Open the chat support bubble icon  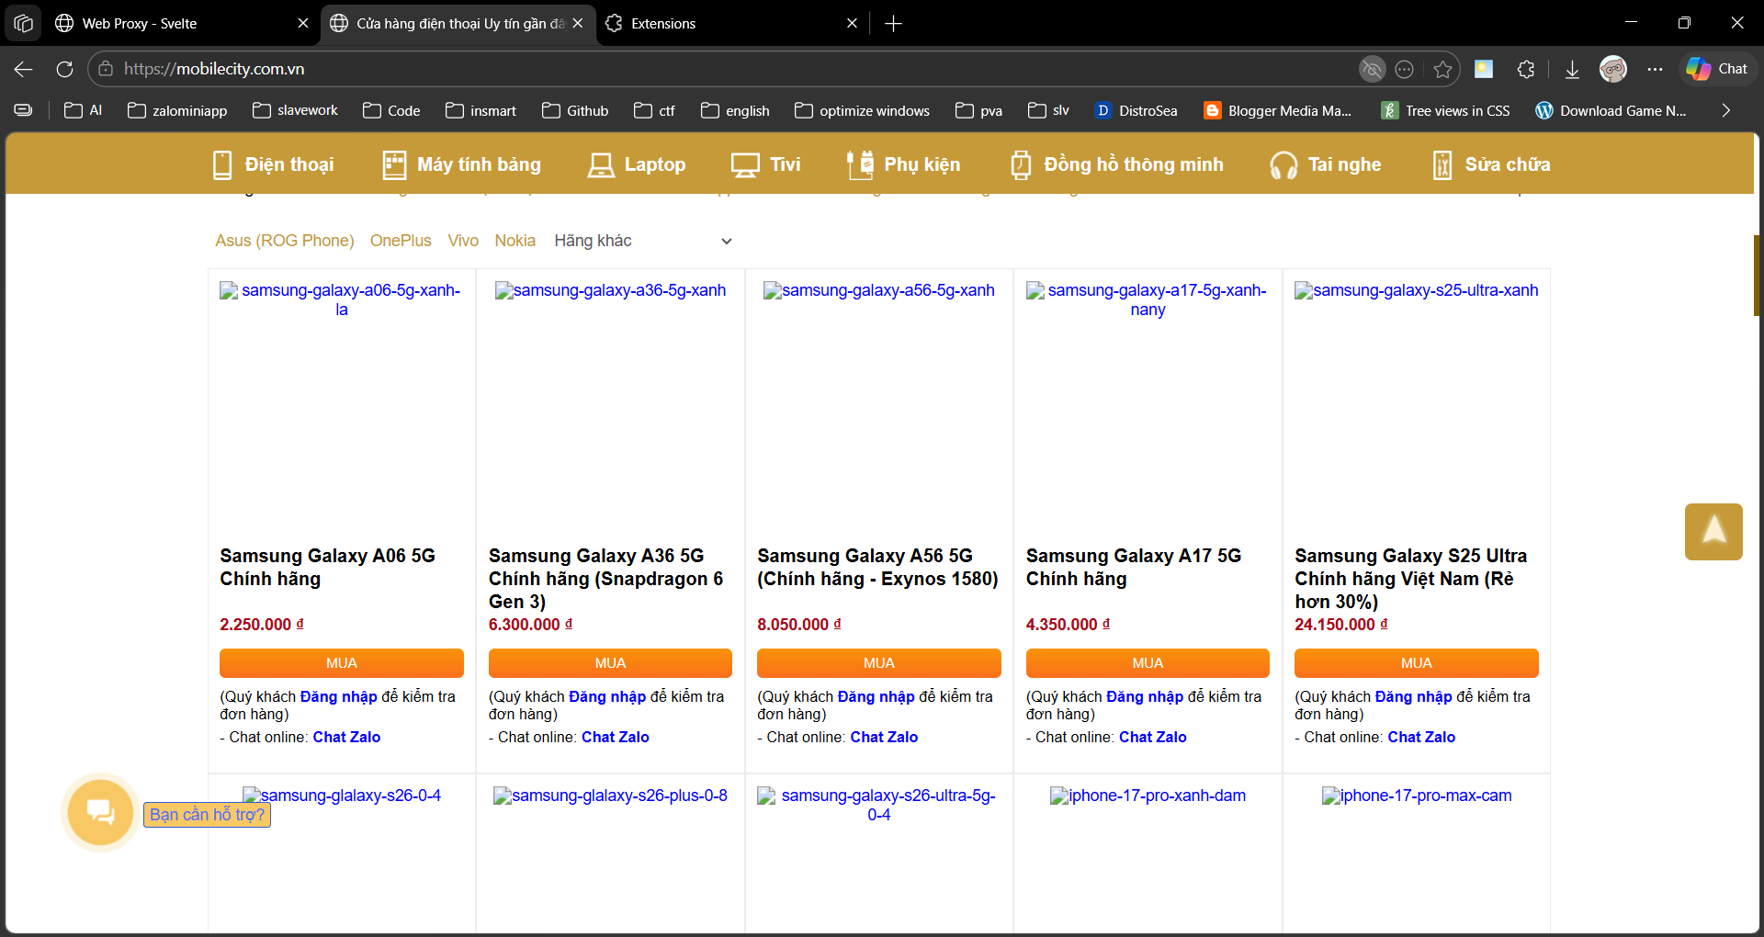click(100, 812)
